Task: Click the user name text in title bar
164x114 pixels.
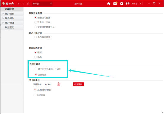Action: coord(135,4)
